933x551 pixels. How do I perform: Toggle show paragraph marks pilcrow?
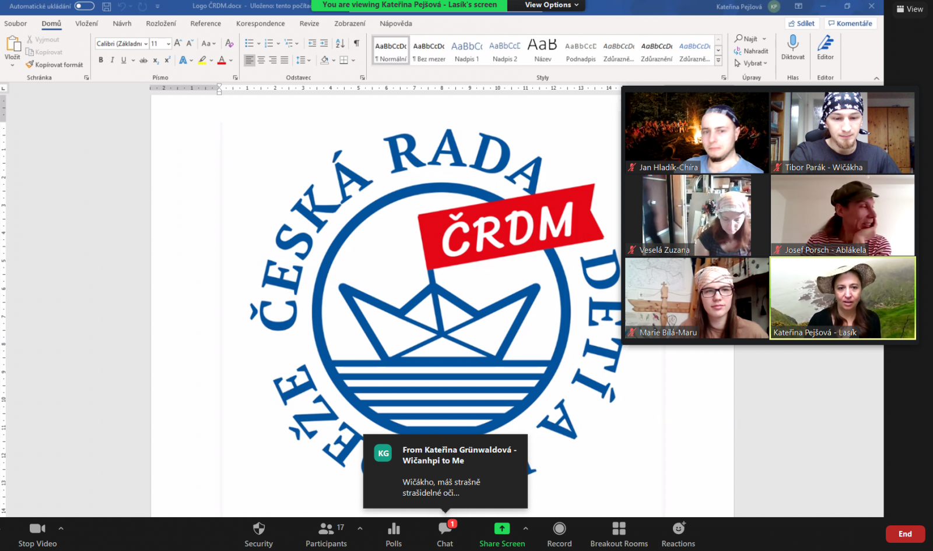(356, 43)
